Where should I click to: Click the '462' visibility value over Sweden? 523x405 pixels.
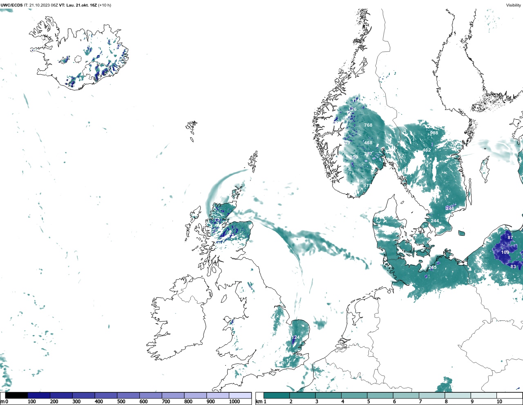(427, 150)
